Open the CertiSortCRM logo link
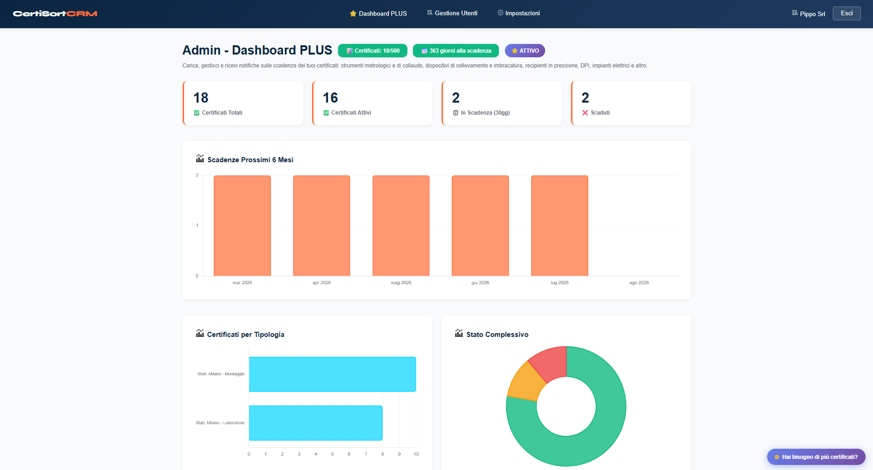This screenshot has height=470, width=873. 55,13
